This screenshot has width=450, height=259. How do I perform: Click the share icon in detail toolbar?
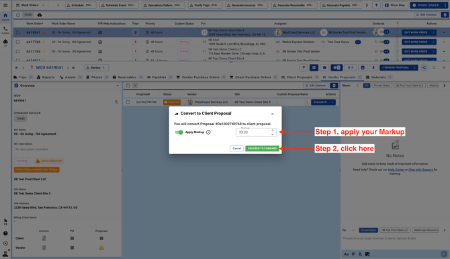(x=424, y=67)
